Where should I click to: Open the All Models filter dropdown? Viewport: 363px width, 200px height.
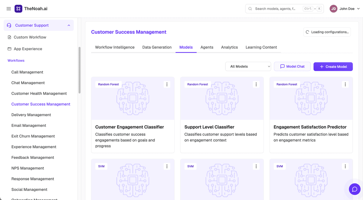coord(248,67)
